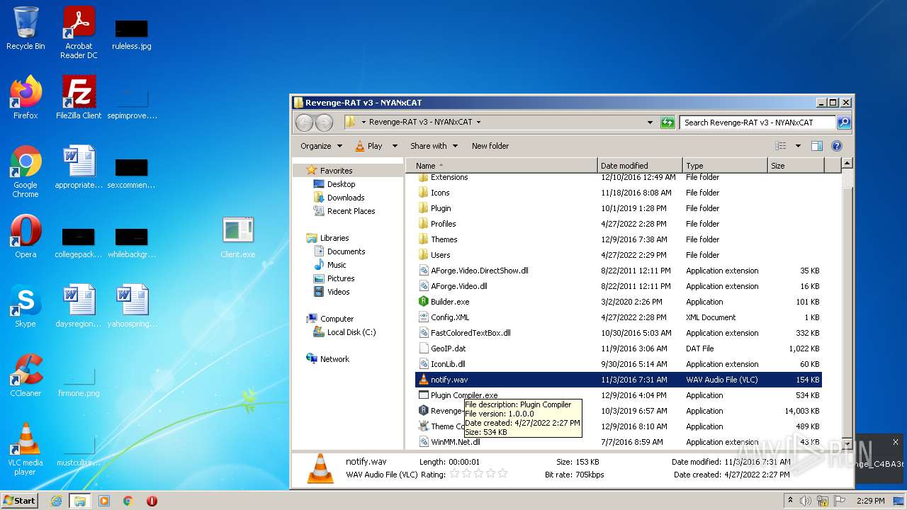Screen dimensions: 907x510
Task: Select Downloads in the Favorites pane
Action: click(345, 198)
